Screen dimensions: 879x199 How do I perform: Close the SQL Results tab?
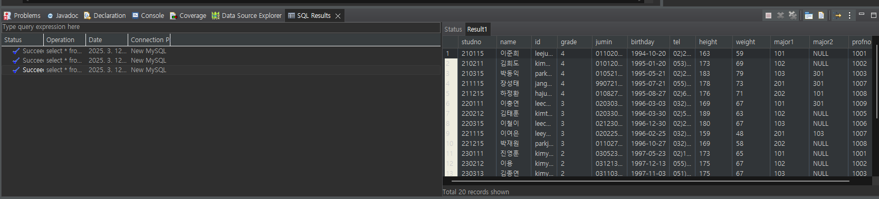[x=338, y=16]
